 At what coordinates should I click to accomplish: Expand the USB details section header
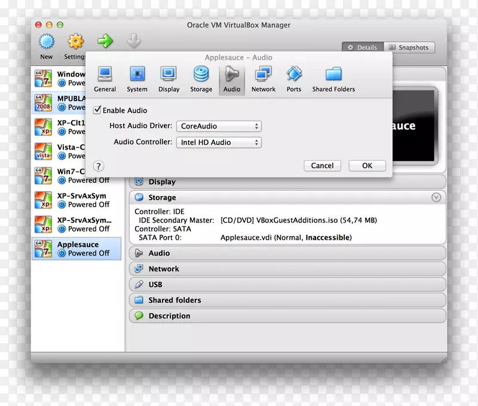tap(287, 284)
